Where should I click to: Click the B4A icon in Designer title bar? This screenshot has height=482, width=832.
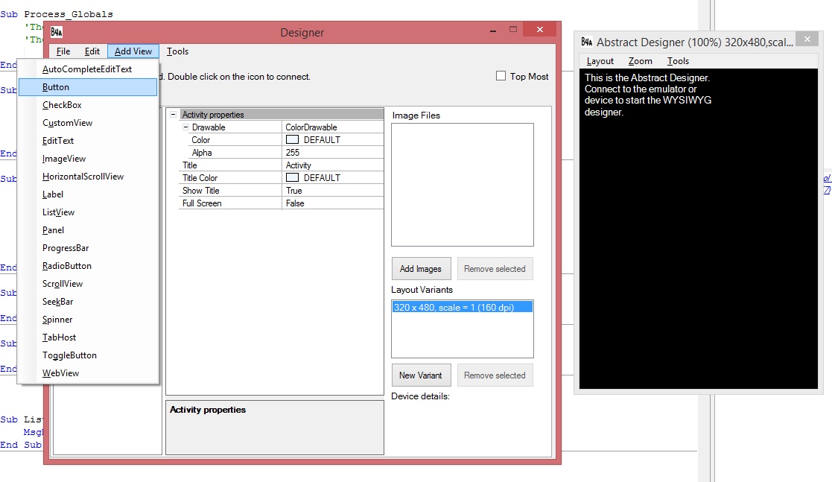pyautogui.click(x=57, y=32)
